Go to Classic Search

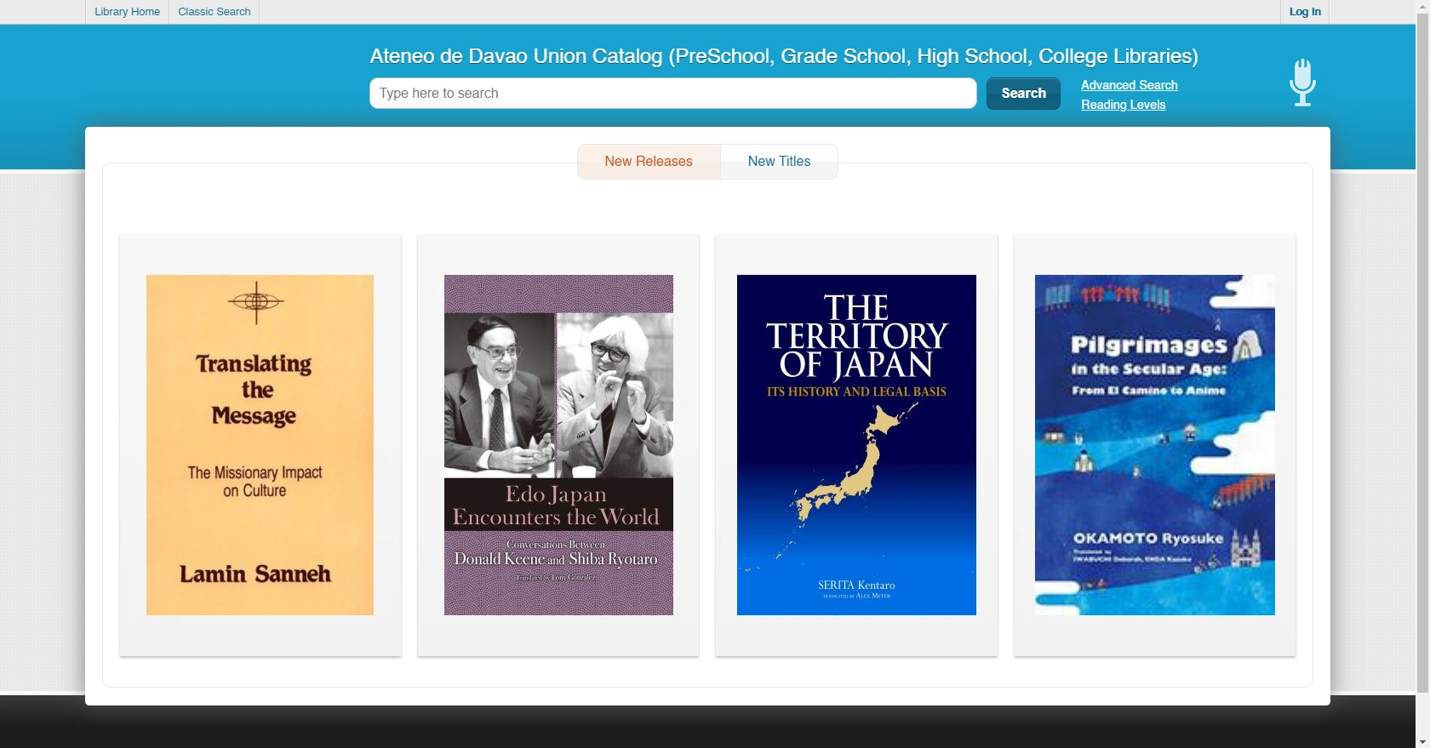tap(214, 12)
